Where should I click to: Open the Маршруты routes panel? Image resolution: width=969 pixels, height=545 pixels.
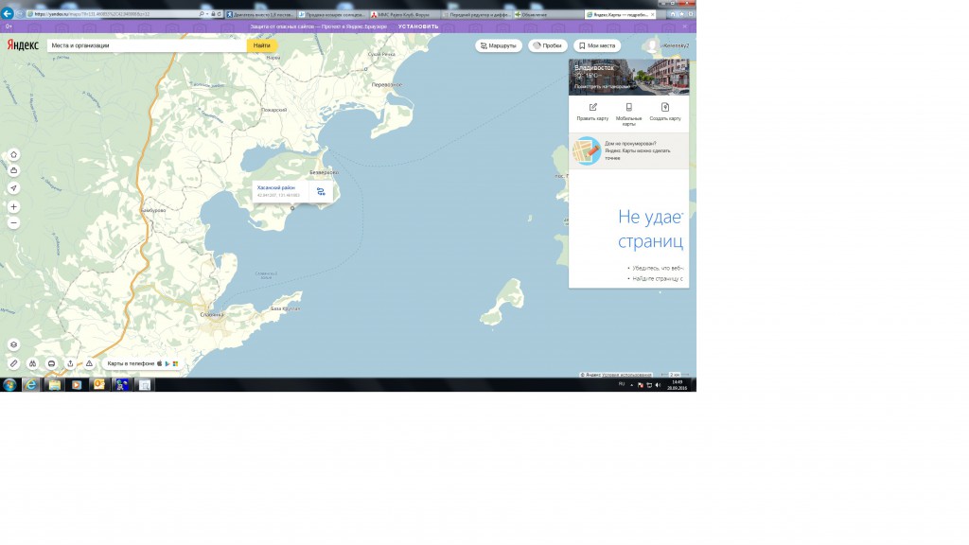498,45
